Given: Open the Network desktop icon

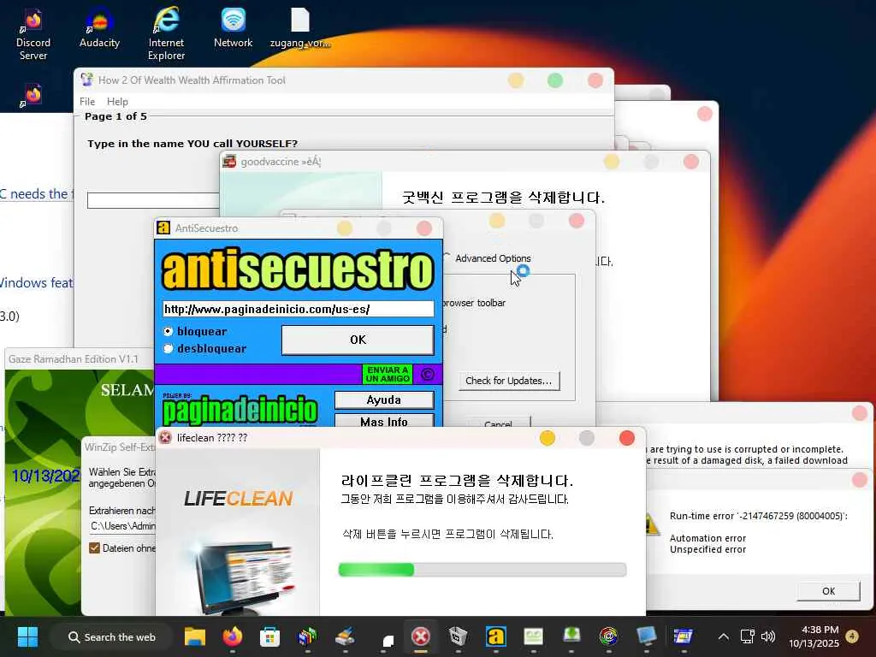Looking at the screenshot, I should click(233, 28).
